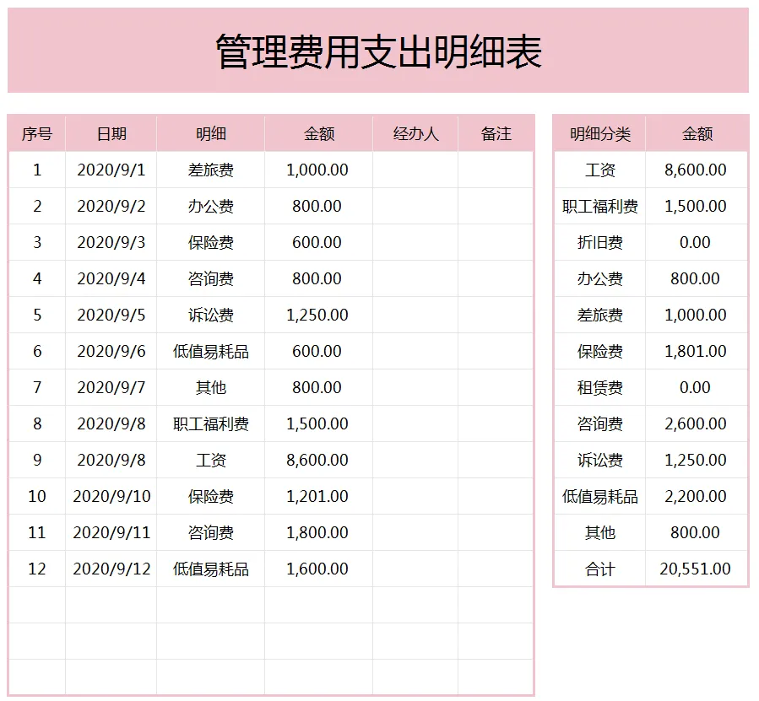
Task: Select the date cell 2020/9/5
Action: coord(111,315)
